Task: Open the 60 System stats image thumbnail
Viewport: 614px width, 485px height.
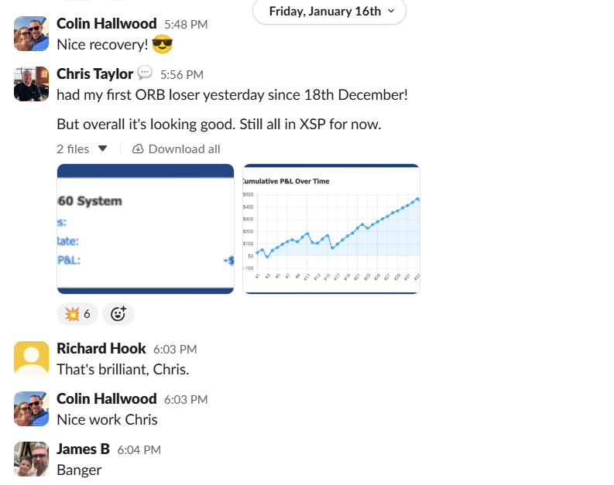Action: coord(146,229)
